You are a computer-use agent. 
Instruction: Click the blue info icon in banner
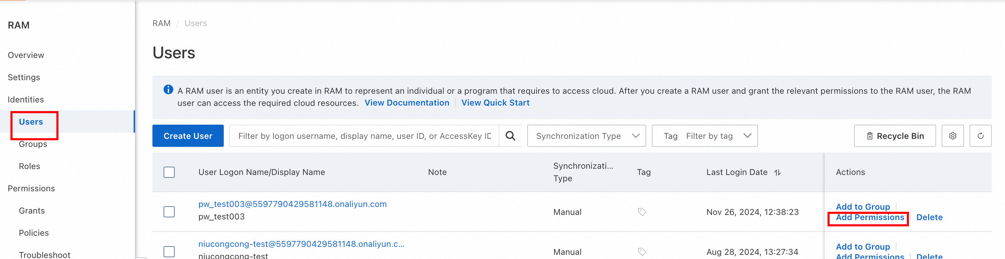[x=168, y=90]
